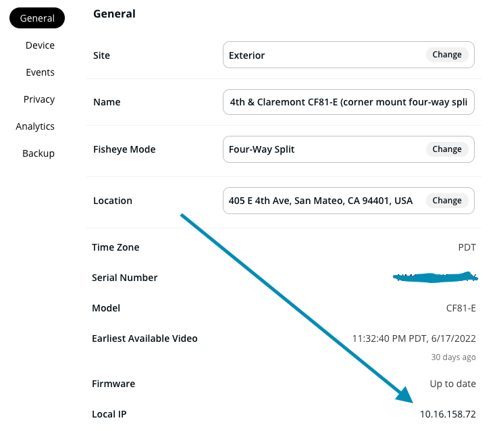Click Change button for Site
Viewport: 499px width, 431px height.
(447, 55)
